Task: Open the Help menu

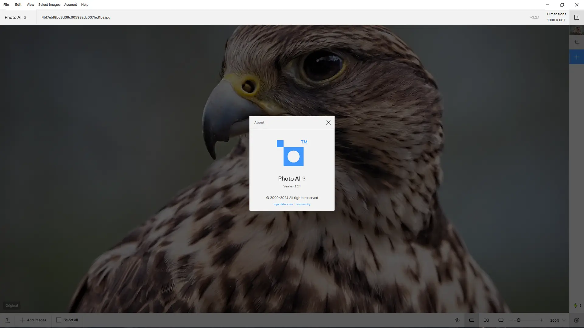Action: [85, 5]
